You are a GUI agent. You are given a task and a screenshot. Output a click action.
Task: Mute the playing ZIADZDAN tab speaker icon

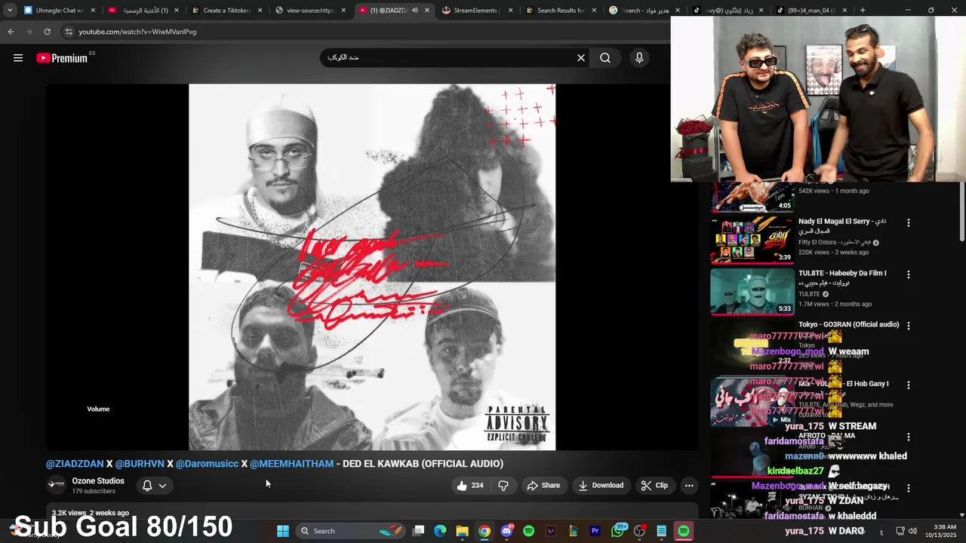click(415, 11)
